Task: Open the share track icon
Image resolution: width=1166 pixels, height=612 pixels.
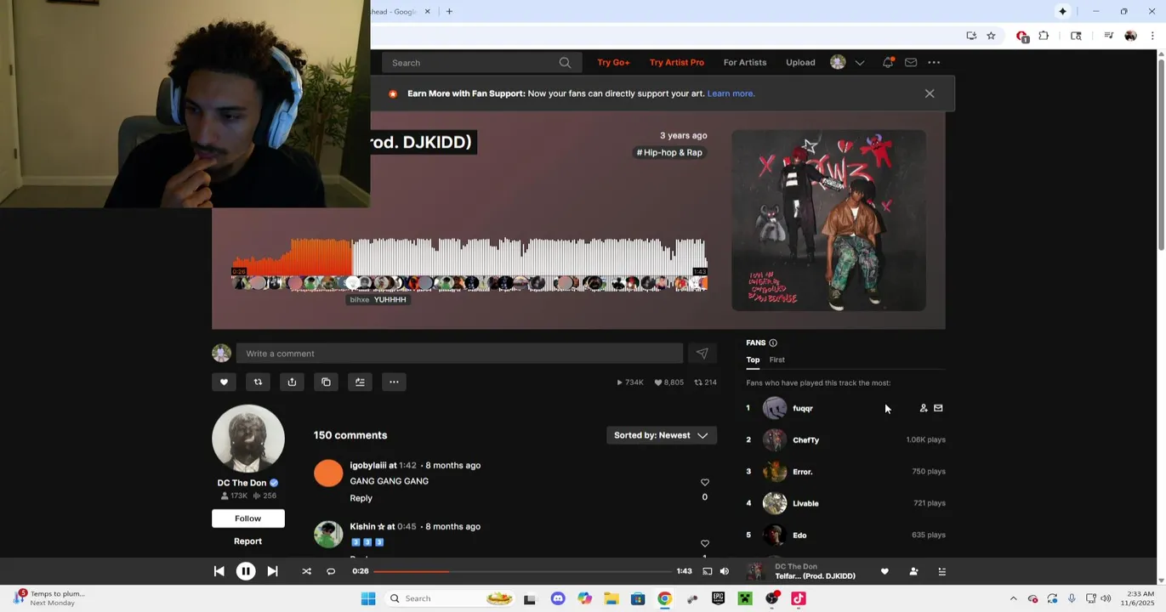Action: [x=292, y=382]
